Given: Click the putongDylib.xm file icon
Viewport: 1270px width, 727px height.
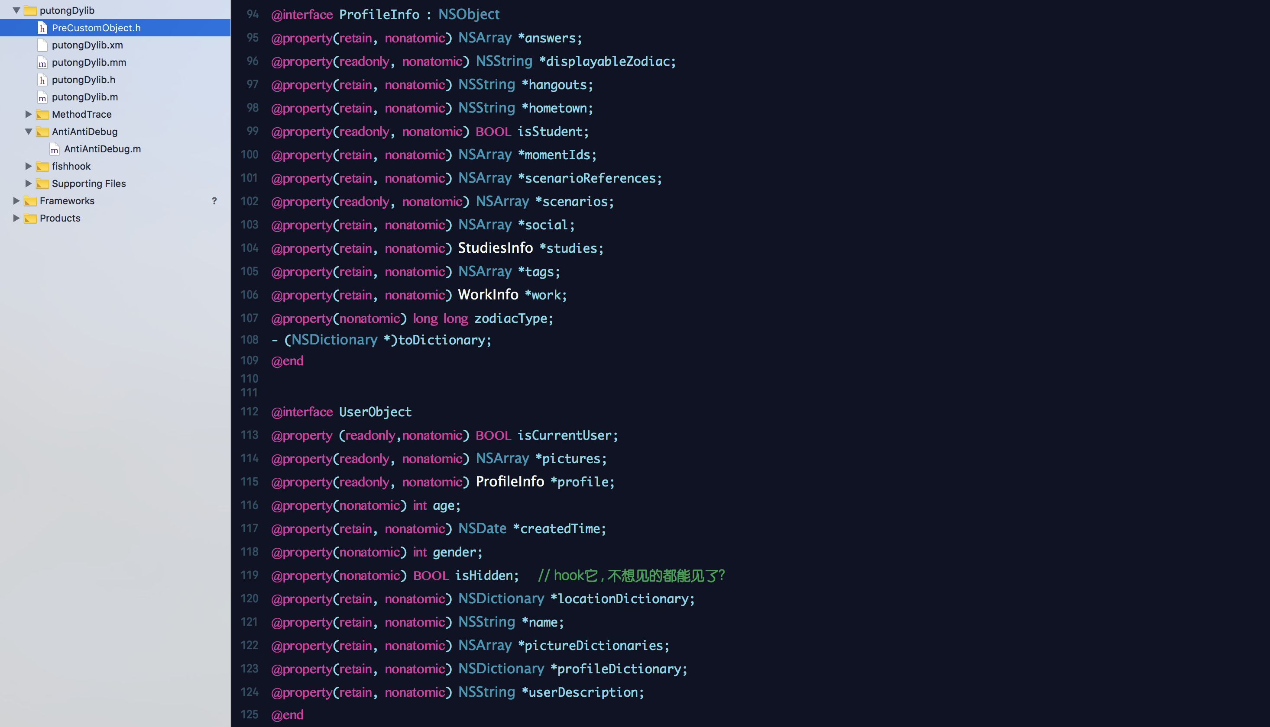Looking at the screenshot, I should (x=42, y=45).
